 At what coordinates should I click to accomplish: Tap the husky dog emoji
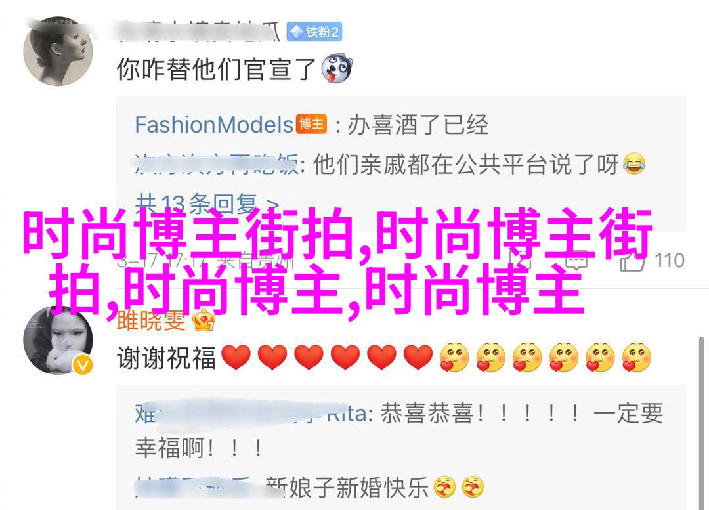coord(337,68)
